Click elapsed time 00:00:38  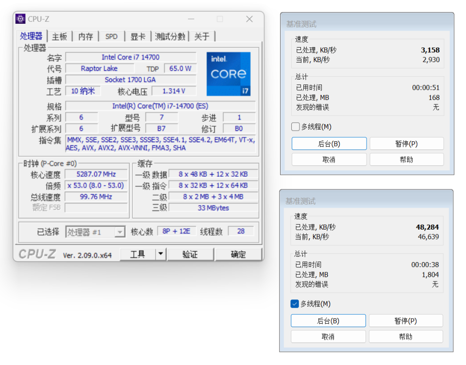(425, 265)
